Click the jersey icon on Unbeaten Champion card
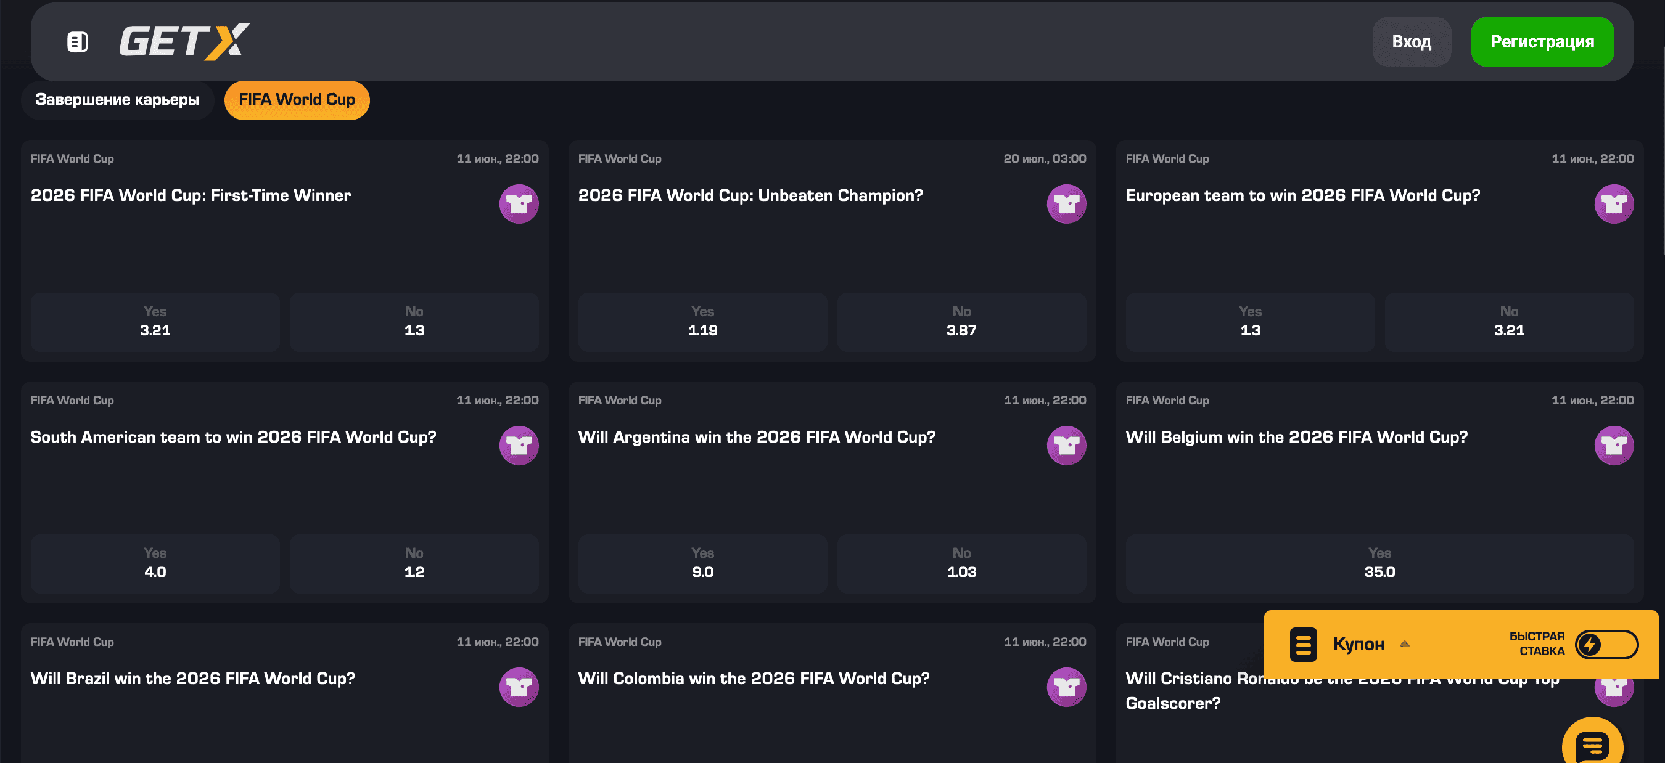This screenshot has height=763, width=1665. pos(1066,204)
